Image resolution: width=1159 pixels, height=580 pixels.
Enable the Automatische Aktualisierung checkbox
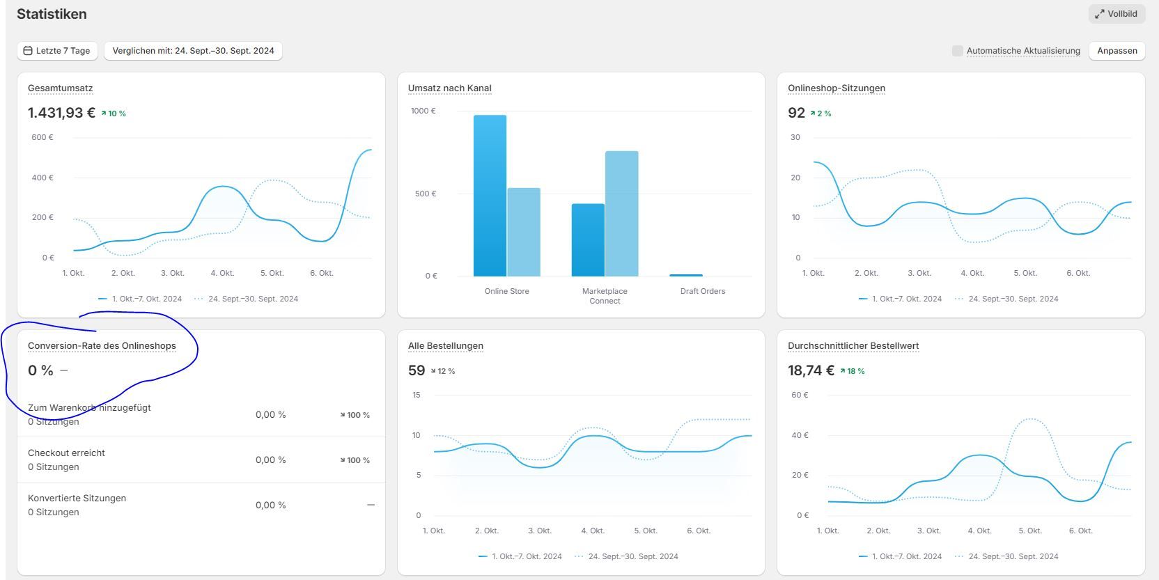click(x=958, y=51)
